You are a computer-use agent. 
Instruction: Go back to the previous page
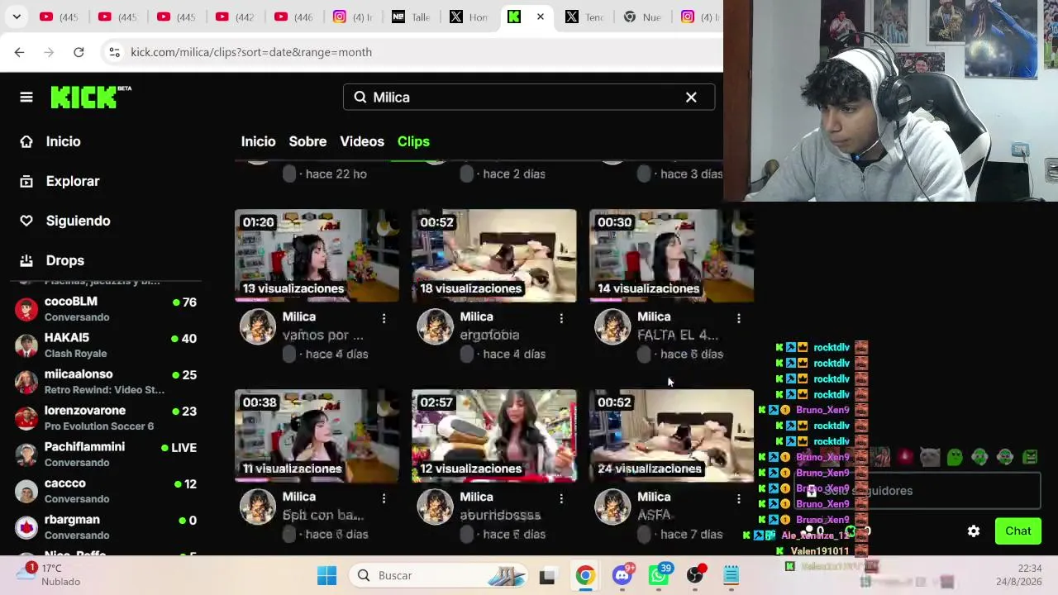click(19, 52)
